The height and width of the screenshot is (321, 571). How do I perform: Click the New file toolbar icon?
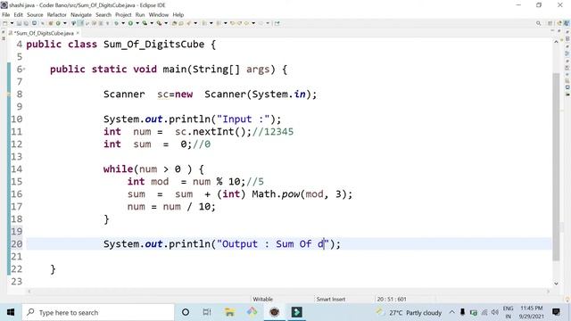coord(5,23)
